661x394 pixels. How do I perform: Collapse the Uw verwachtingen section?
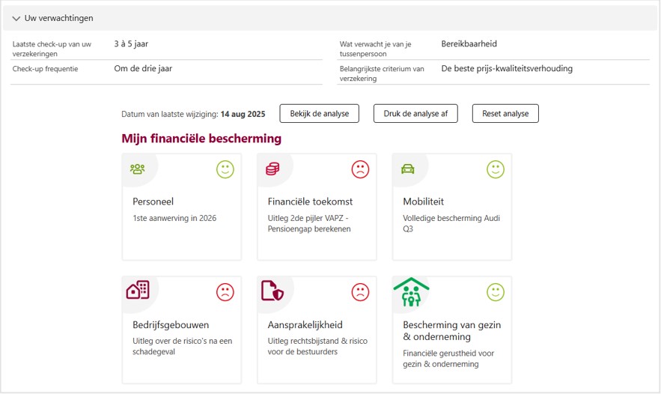(16, 18)
